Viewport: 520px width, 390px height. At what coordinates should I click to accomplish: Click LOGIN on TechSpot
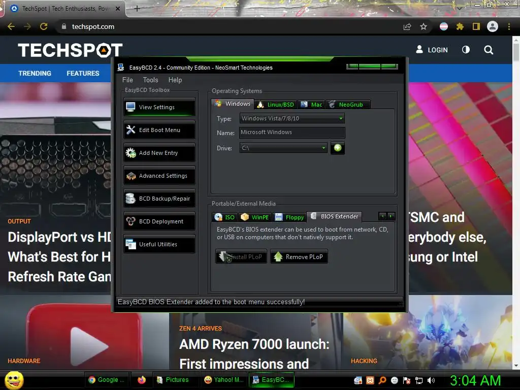click(x=432, y=50)
